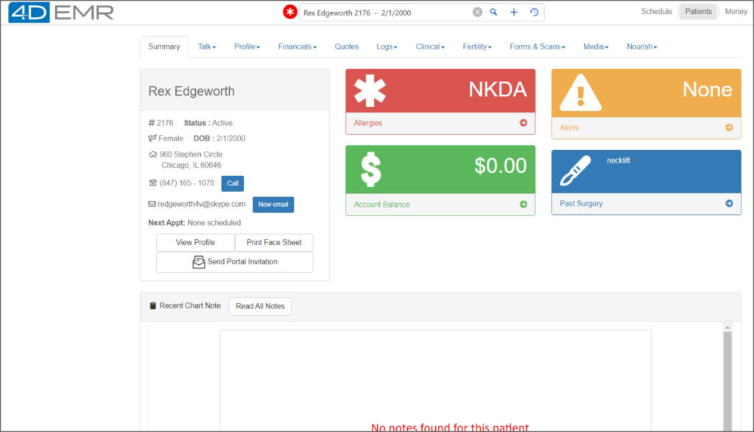
Task: Open the Forms & Scans dropdown
Action: click(537, 46)
